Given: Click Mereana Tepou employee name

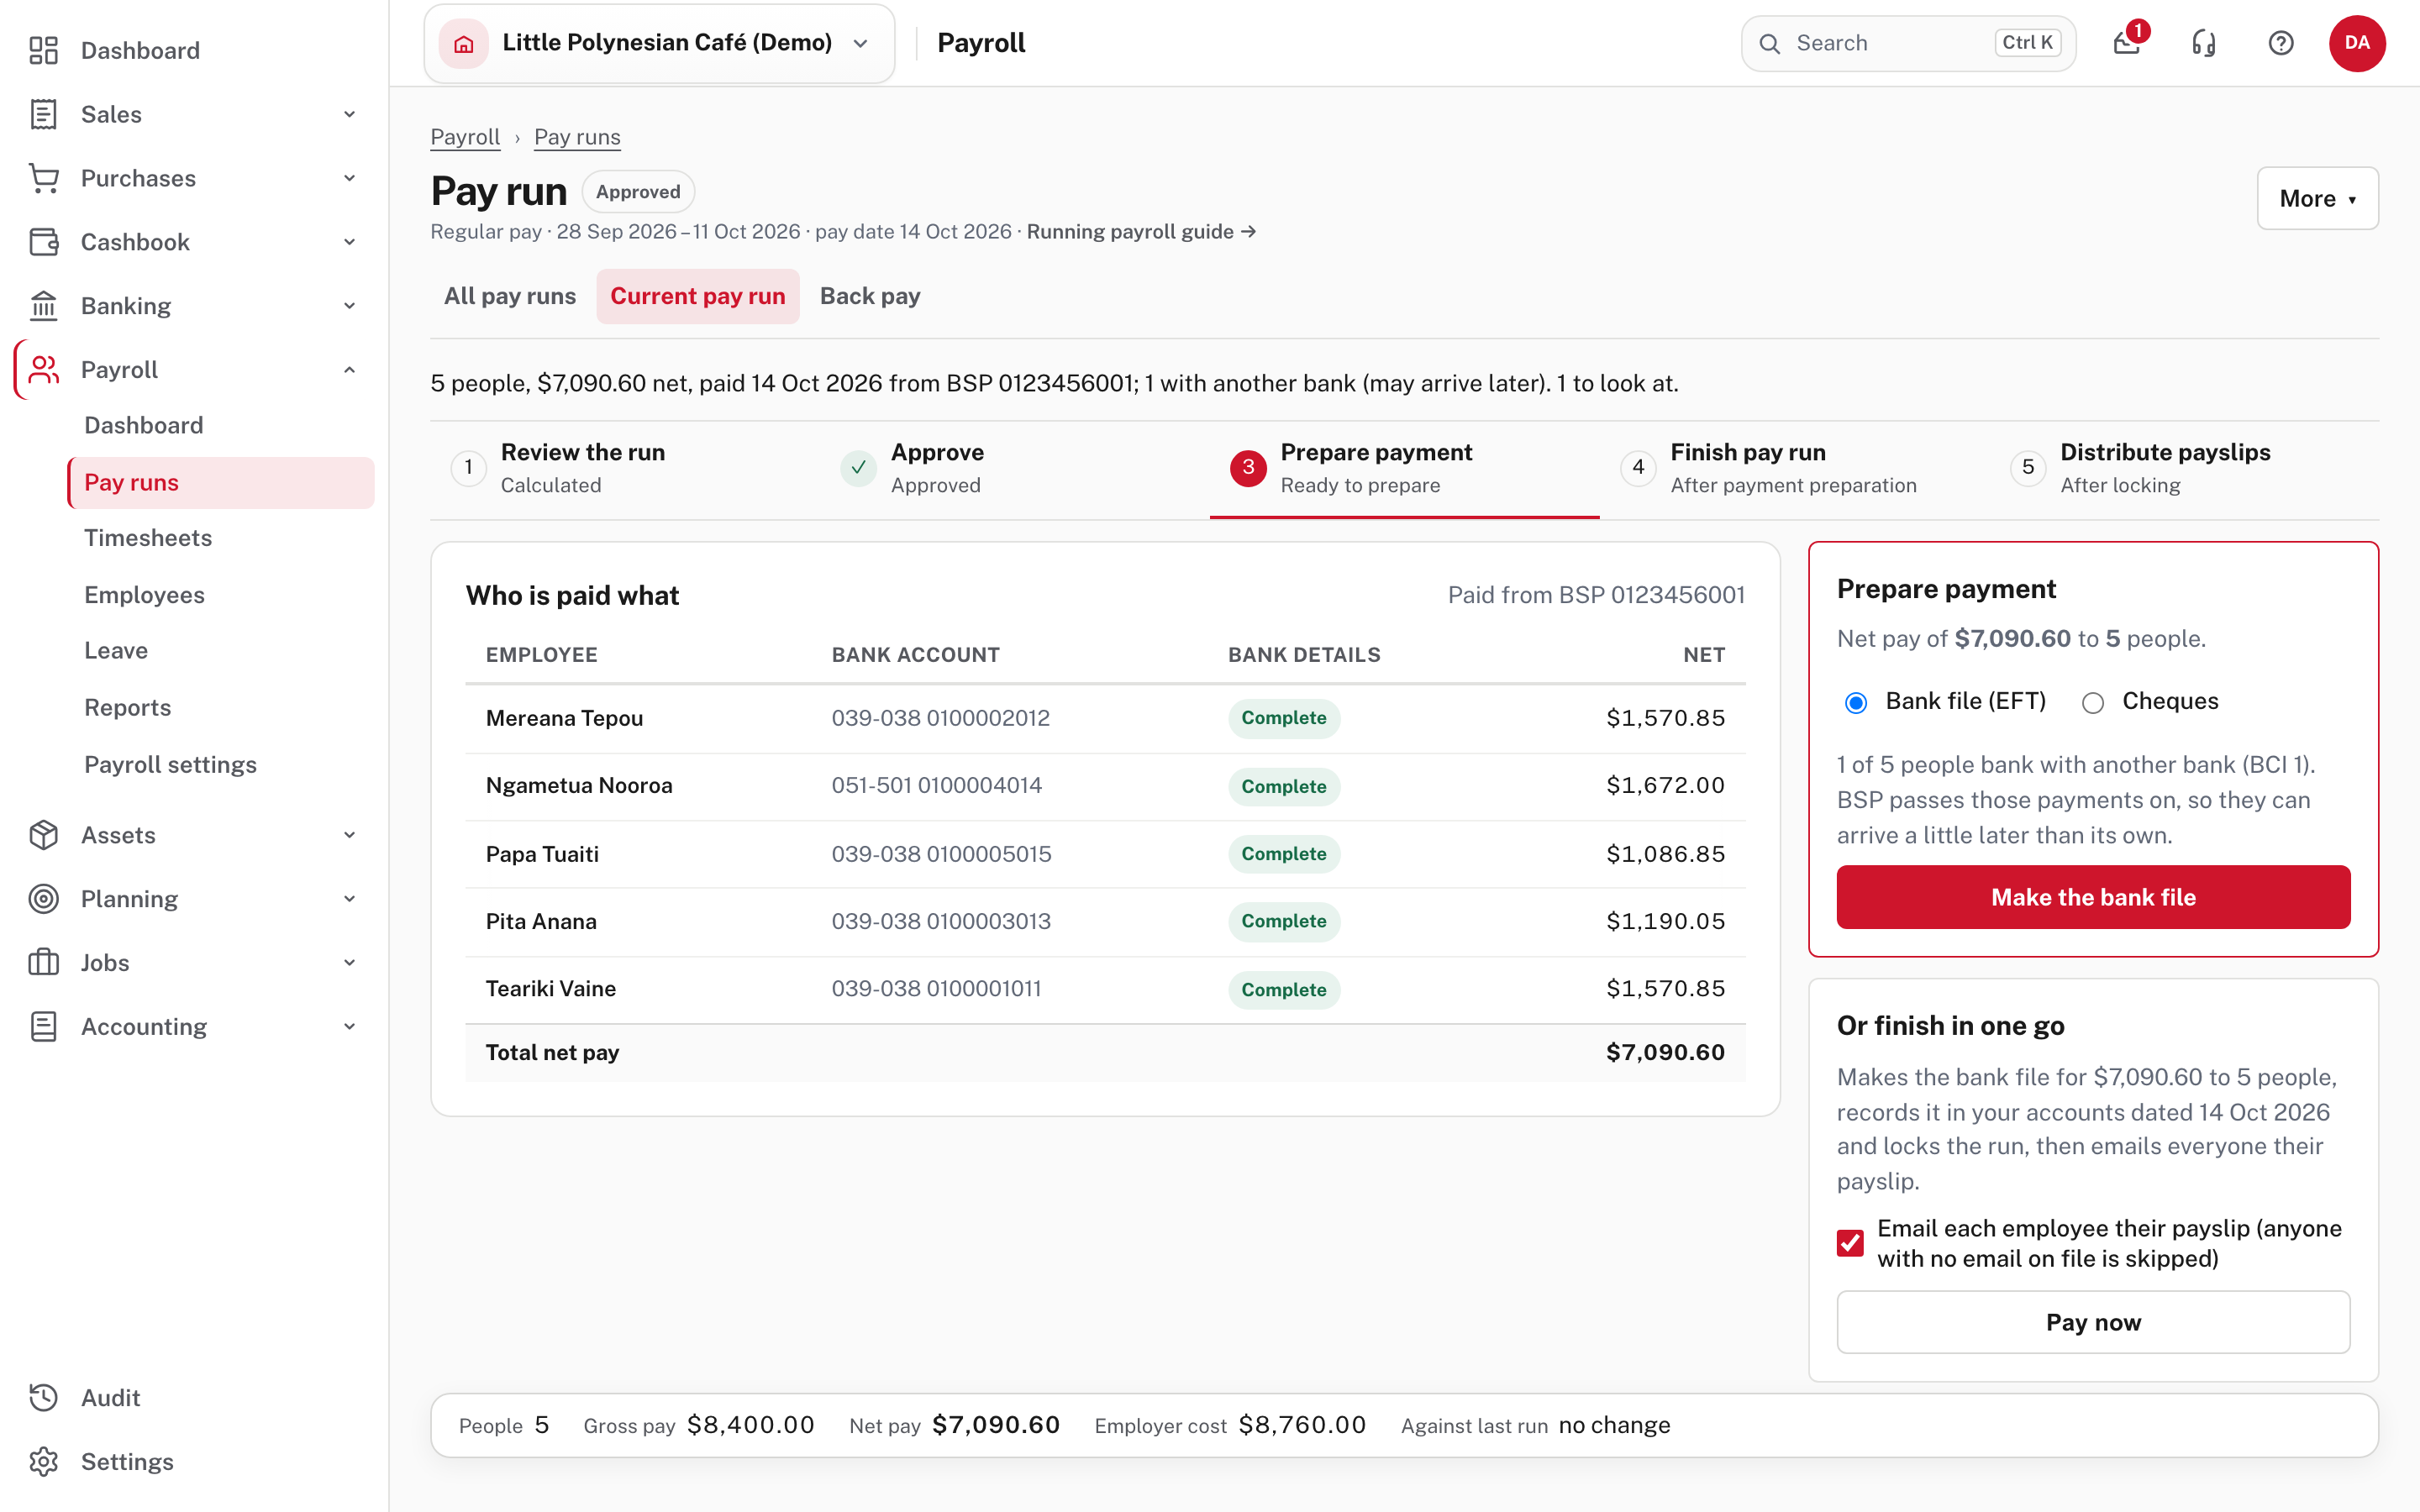Looking at the screenshot, I should [564, 718].
